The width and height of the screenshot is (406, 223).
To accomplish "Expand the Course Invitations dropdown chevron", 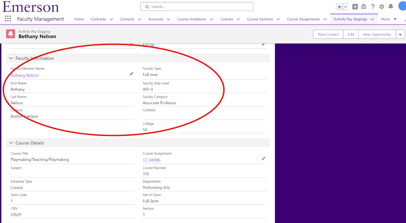I will 212,19.
